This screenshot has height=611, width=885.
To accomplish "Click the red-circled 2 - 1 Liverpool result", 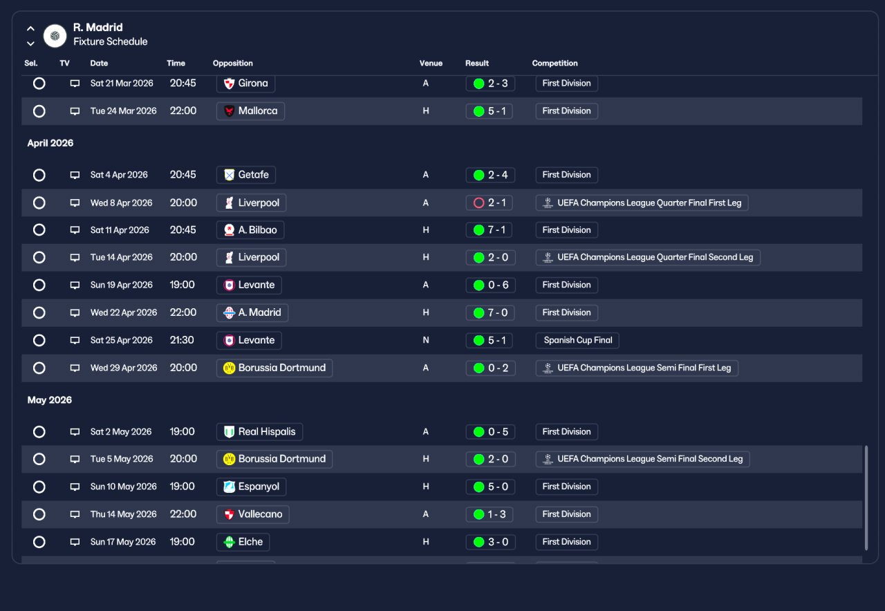I will coord(490,203).
